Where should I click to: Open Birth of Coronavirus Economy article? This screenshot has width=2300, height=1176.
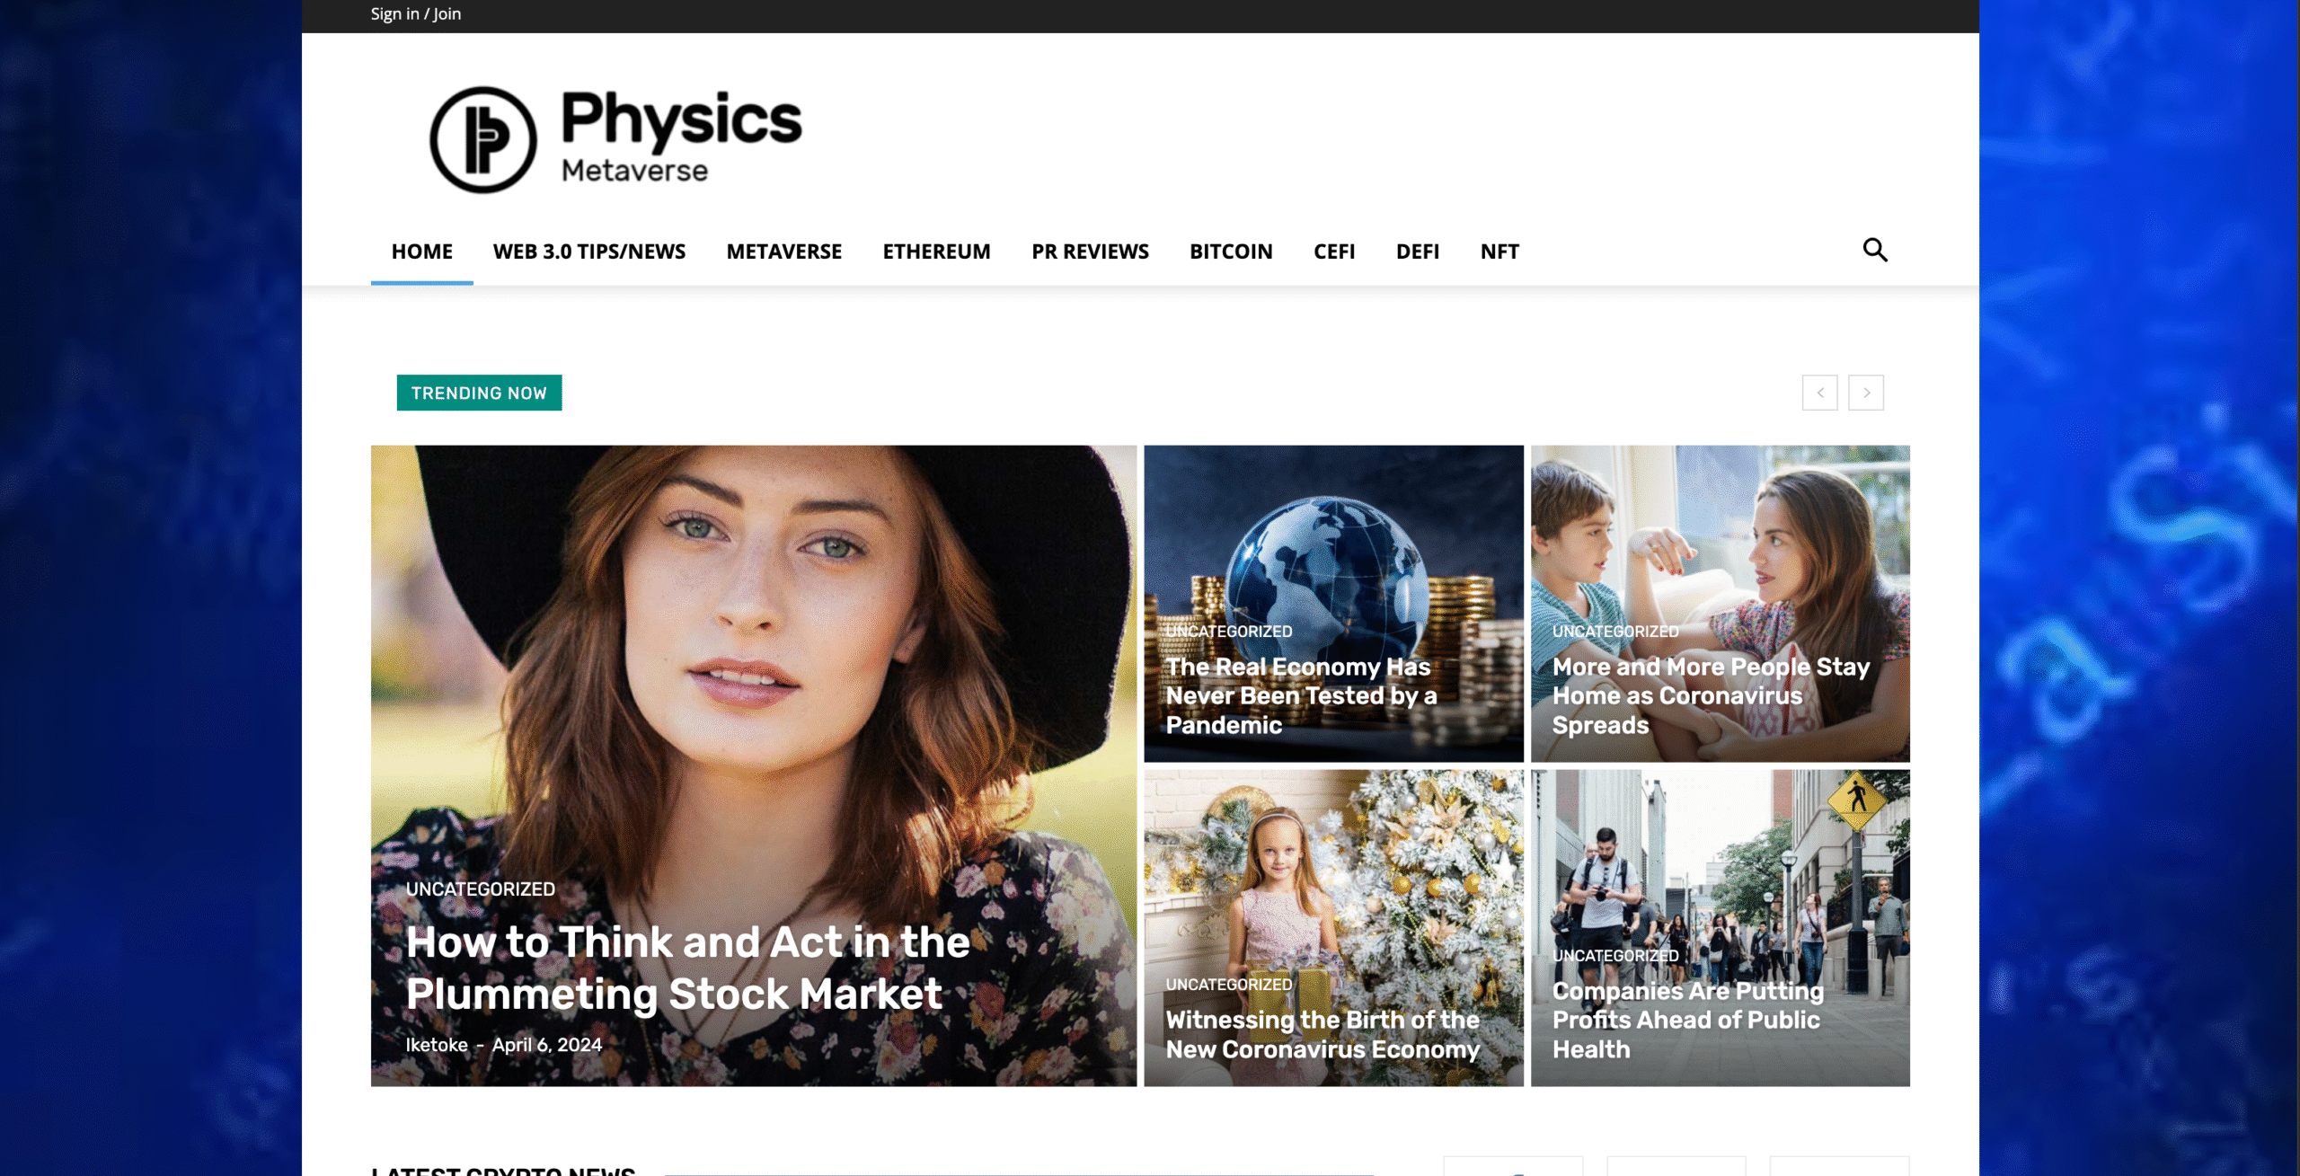(1322, 1034)
